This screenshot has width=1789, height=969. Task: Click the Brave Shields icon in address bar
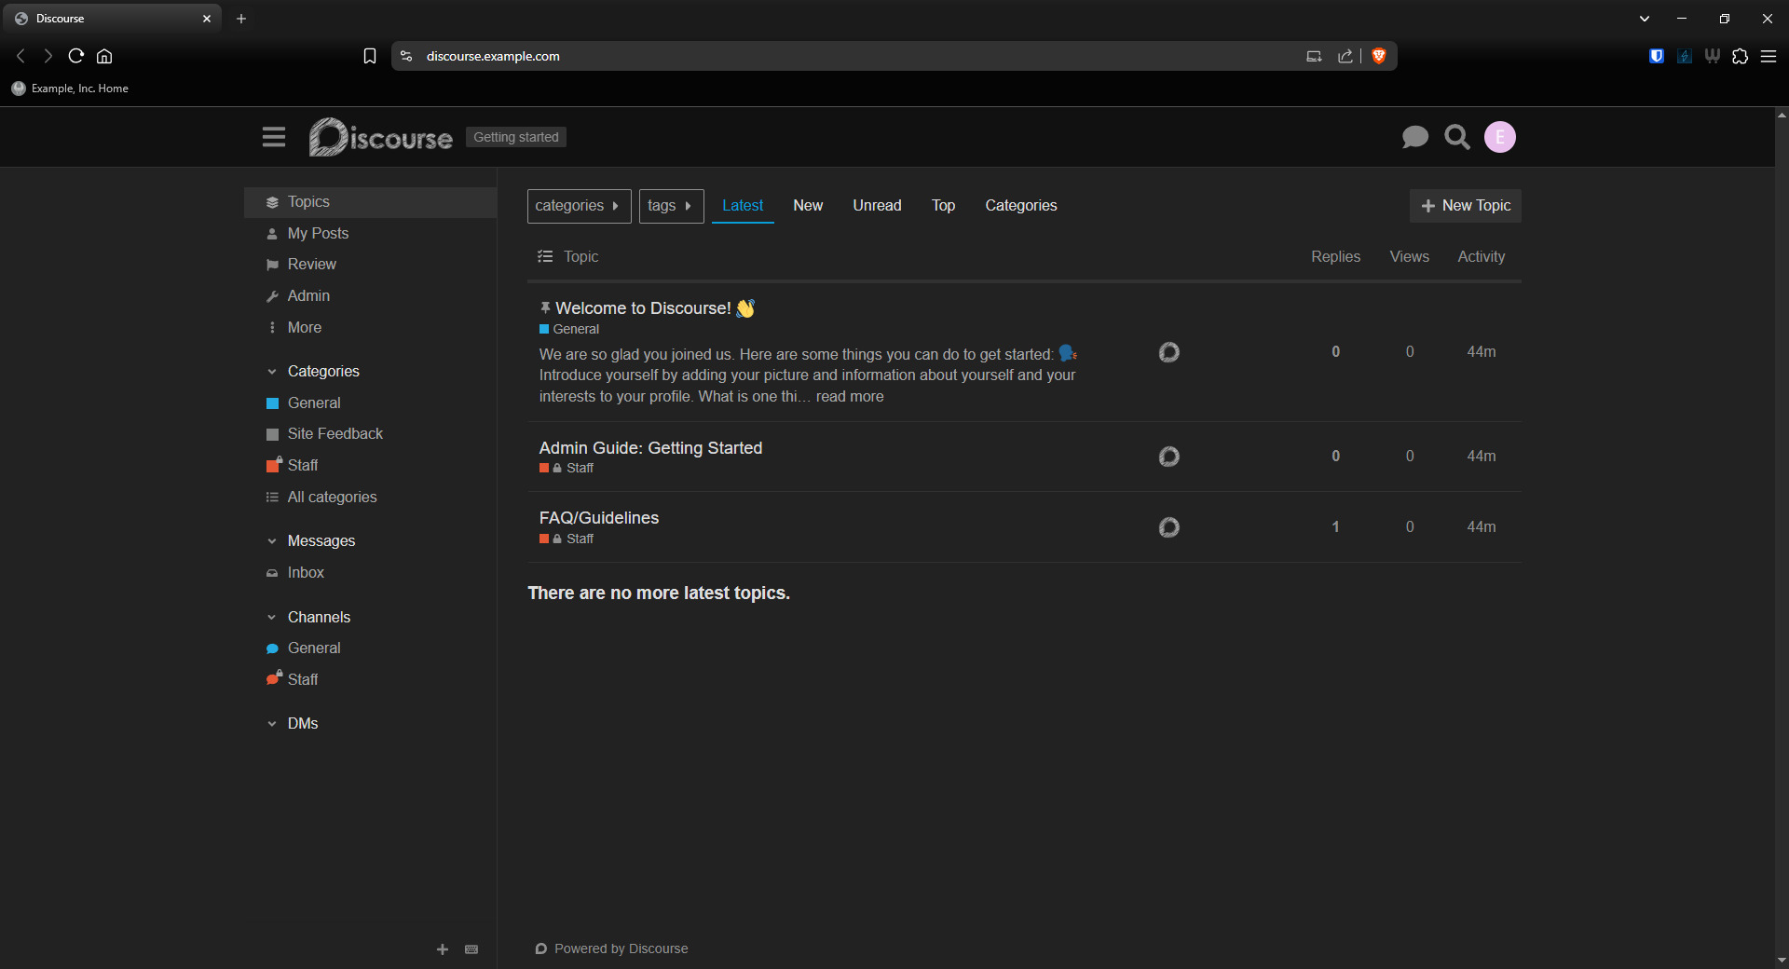coord(1379,56)
